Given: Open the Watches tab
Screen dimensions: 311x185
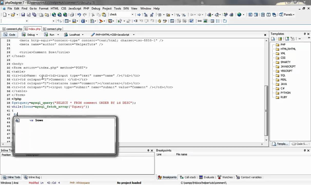Looking at the screenshot, I should [x=225, y=177].
